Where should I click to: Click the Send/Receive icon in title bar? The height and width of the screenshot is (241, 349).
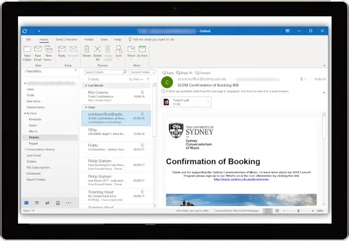[25, 31]
